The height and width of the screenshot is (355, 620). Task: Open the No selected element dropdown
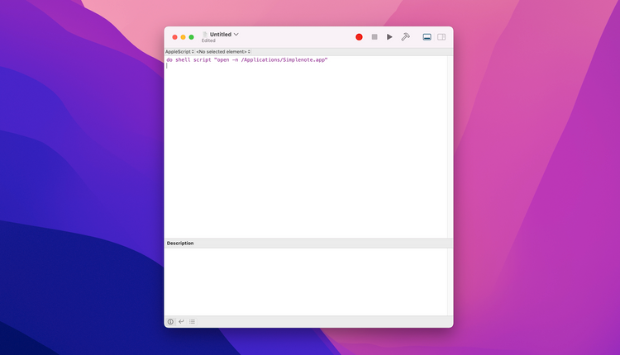223,52
